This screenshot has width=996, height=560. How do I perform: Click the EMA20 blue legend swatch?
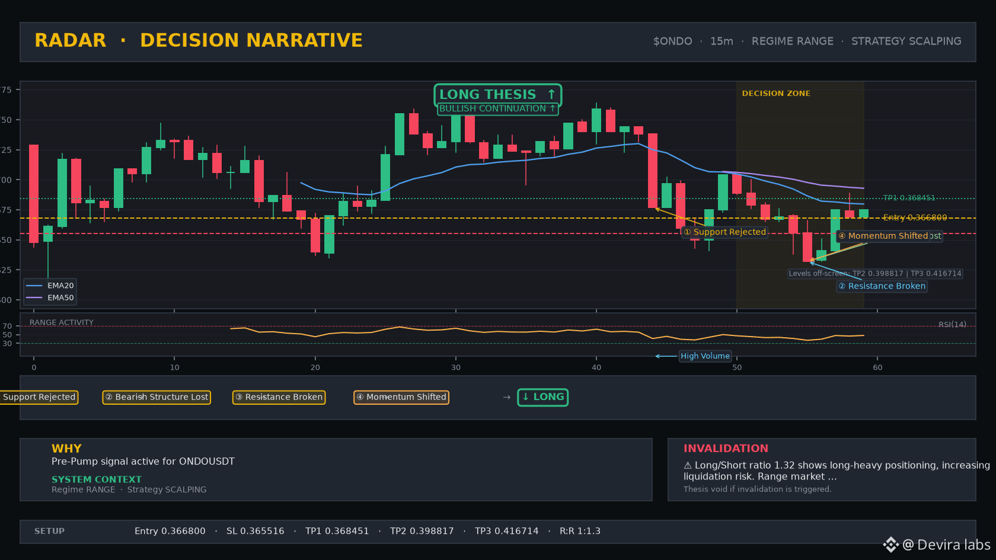point(34,286)
